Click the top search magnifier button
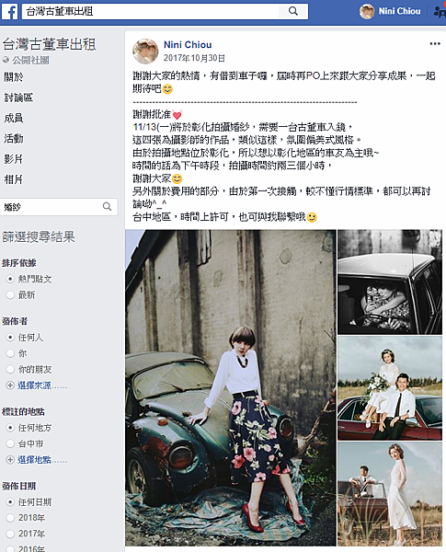Viewport: 446px width, 552px height. [293, 11]
